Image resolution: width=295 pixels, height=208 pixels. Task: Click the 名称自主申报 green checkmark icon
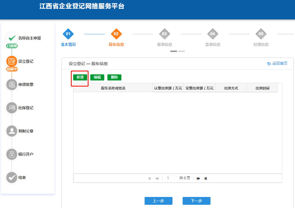click(x=12, y=38)
